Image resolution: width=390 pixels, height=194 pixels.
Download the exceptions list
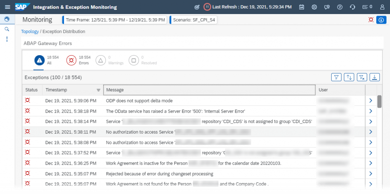[375, 77]
